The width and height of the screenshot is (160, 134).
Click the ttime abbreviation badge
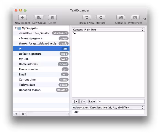click(x=64, y=80)
